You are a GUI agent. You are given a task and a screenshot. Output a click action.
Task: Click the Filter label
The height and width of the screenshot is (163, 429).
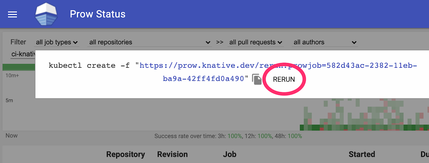18,42
